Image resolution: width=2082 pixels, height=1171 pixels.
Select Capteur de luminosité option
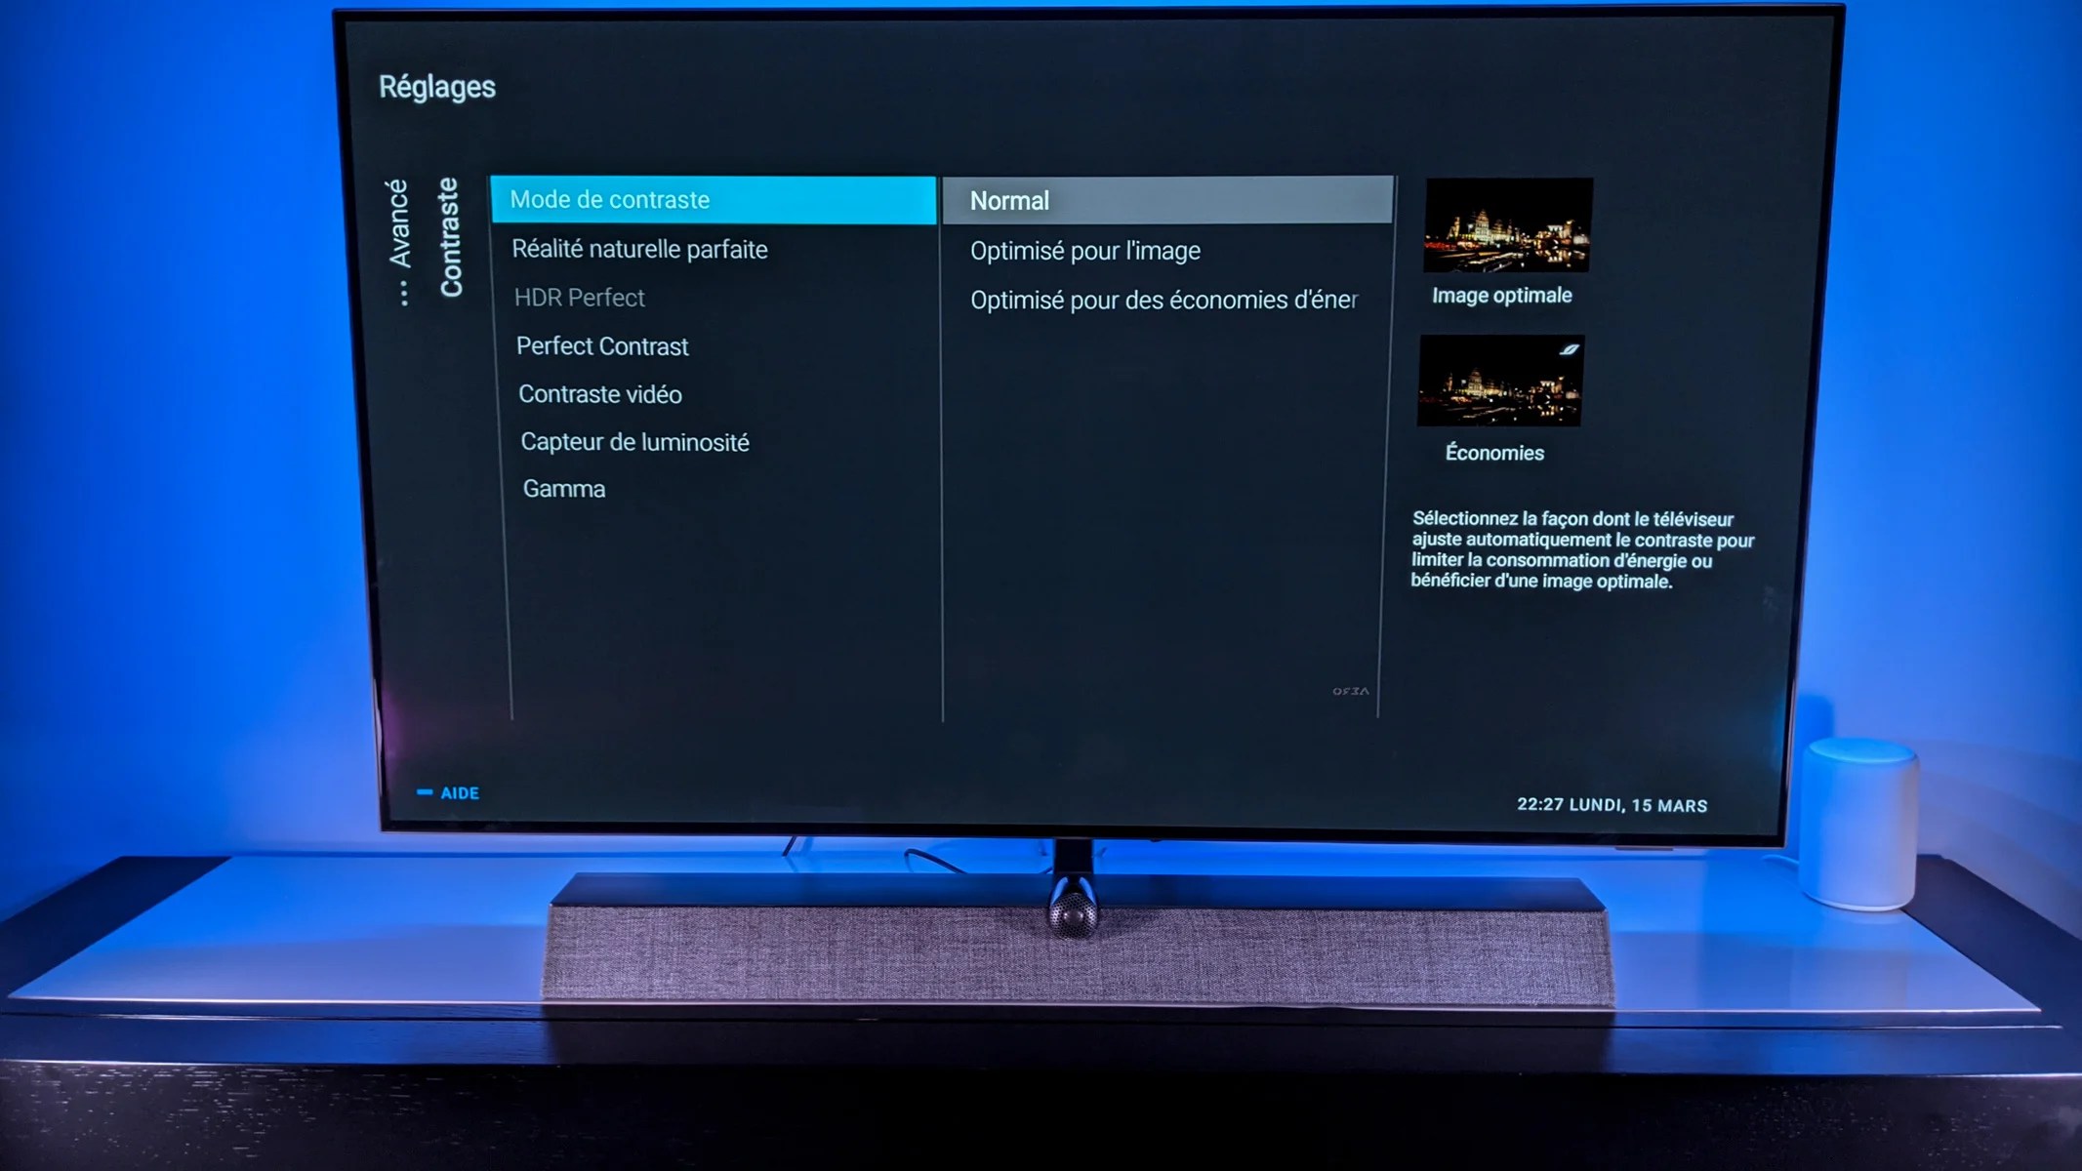point(633,442)
